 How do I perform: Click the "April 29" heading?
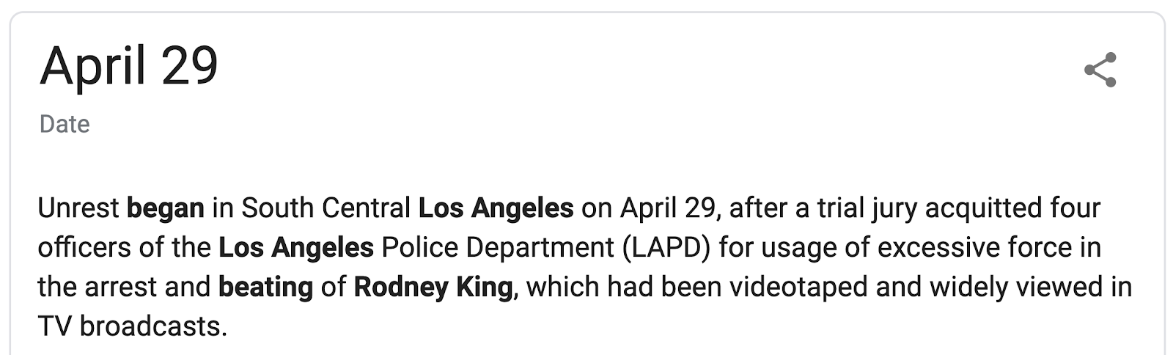pyautogui.click(x=129, y=66)
